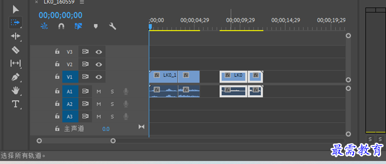Enable voice-over record on A1
This screenshot has height=164, width=386.
(126, 91)
